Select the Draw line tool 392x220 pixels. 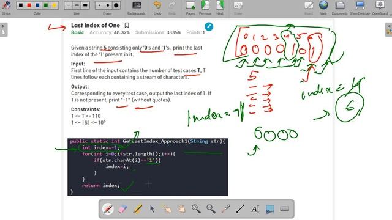pyautogui.click(x=240, y=209)
